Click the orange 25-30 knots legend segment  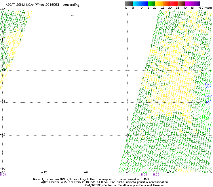tap(166, 3)
